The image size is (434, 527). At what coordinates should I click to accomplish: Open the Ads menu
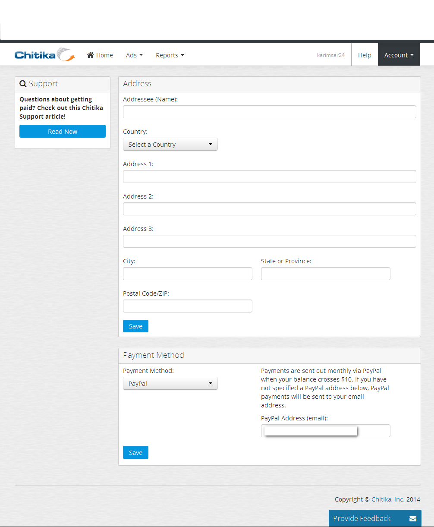(134, 55)
